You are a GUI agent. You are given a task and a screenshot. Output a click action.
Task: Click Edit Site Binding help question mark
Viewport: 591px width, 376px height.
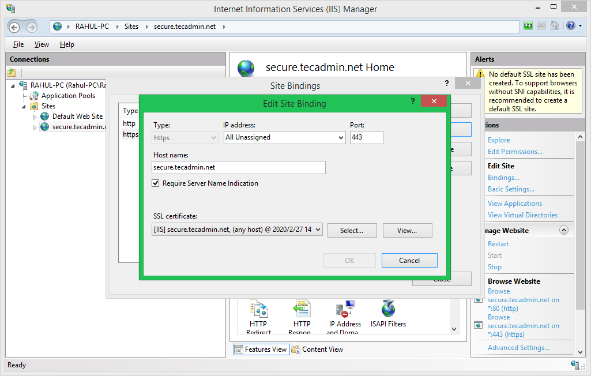[x=413, y=101]
